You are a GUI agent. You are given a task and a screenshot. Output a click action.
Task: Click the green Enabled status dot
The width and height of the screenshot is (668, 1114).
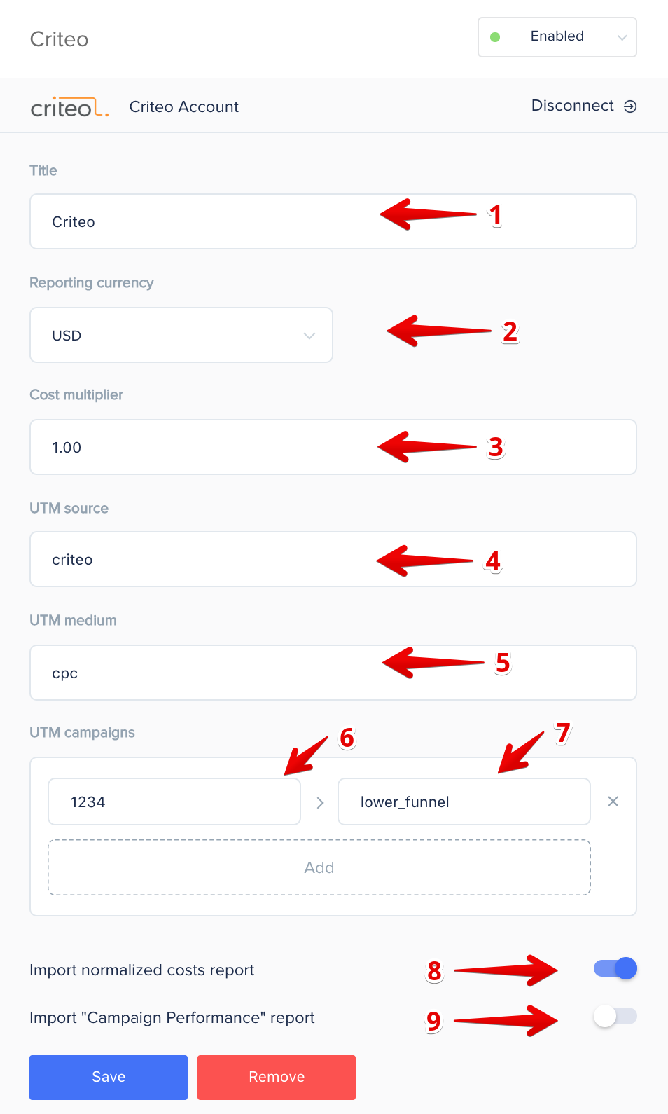(x=495, y=37)
